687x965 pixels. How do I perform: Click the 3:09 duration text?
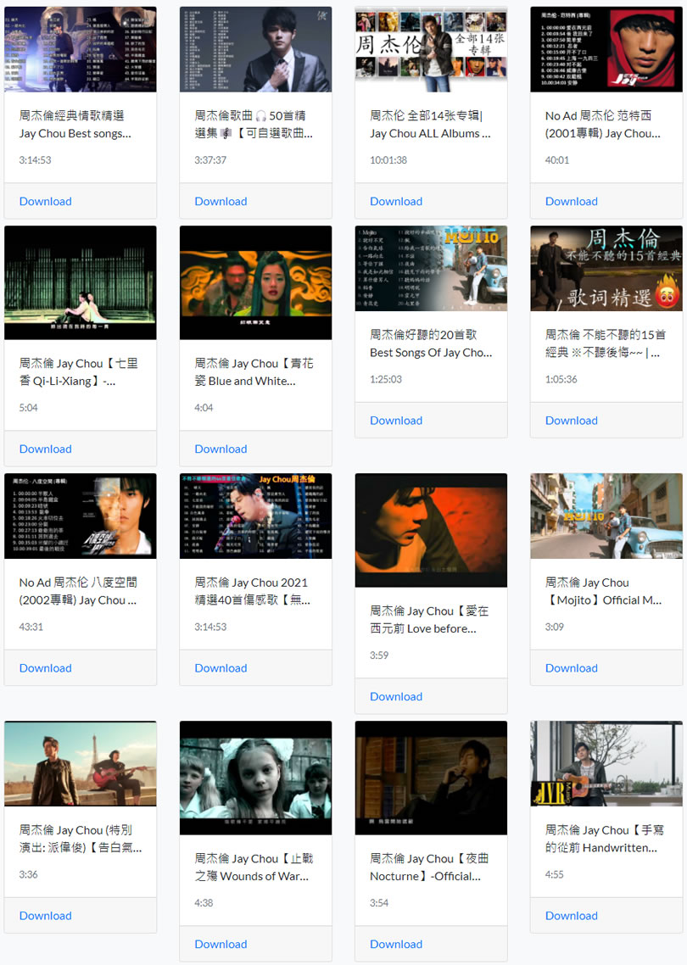click(x=555, y=627)
